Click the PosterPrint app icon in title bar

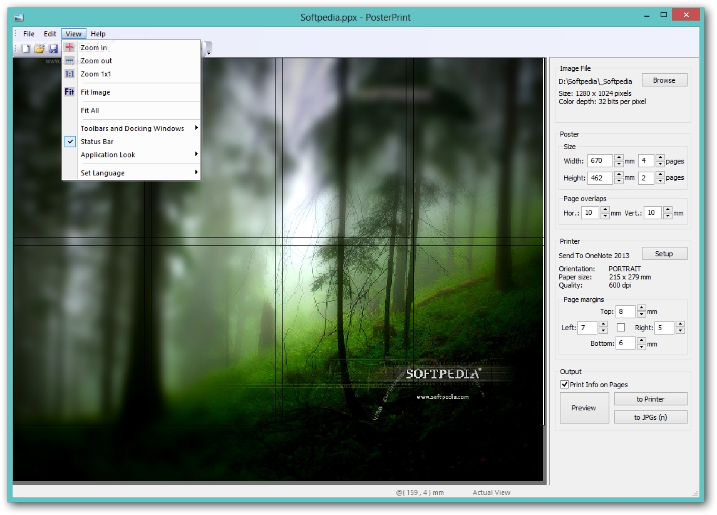19,18
